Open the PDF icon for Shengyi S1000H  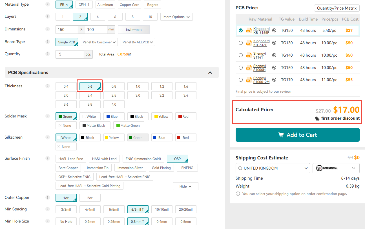pos(249,68)
